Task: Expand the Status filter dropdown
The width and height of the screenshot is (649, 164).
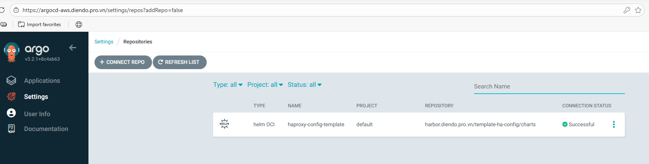Action: point(304,85)
